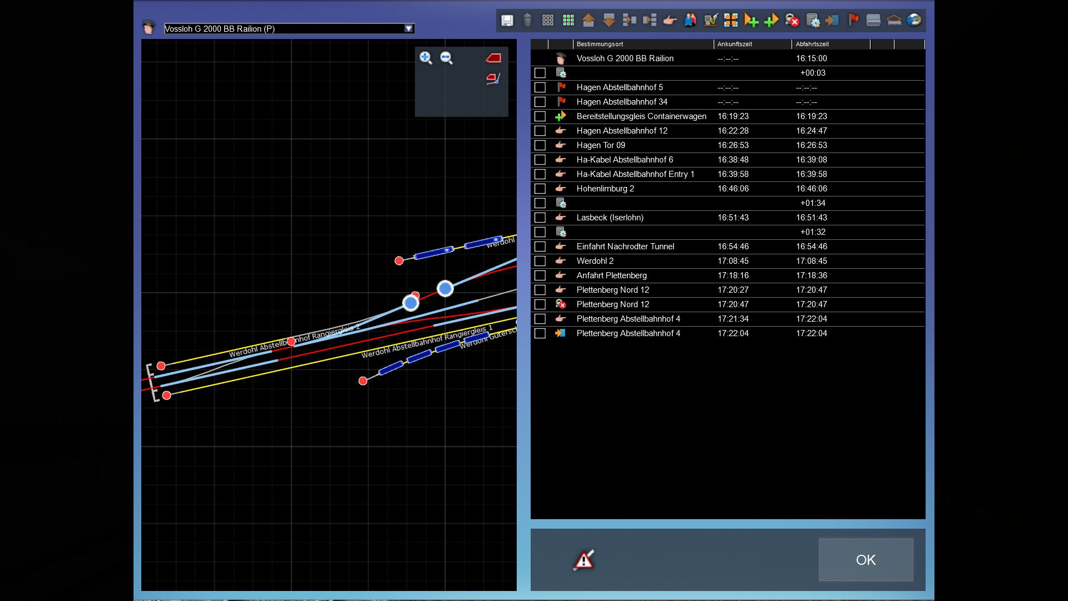
Task: Zoom in on the track map
Action: click(x=426, y=58)
